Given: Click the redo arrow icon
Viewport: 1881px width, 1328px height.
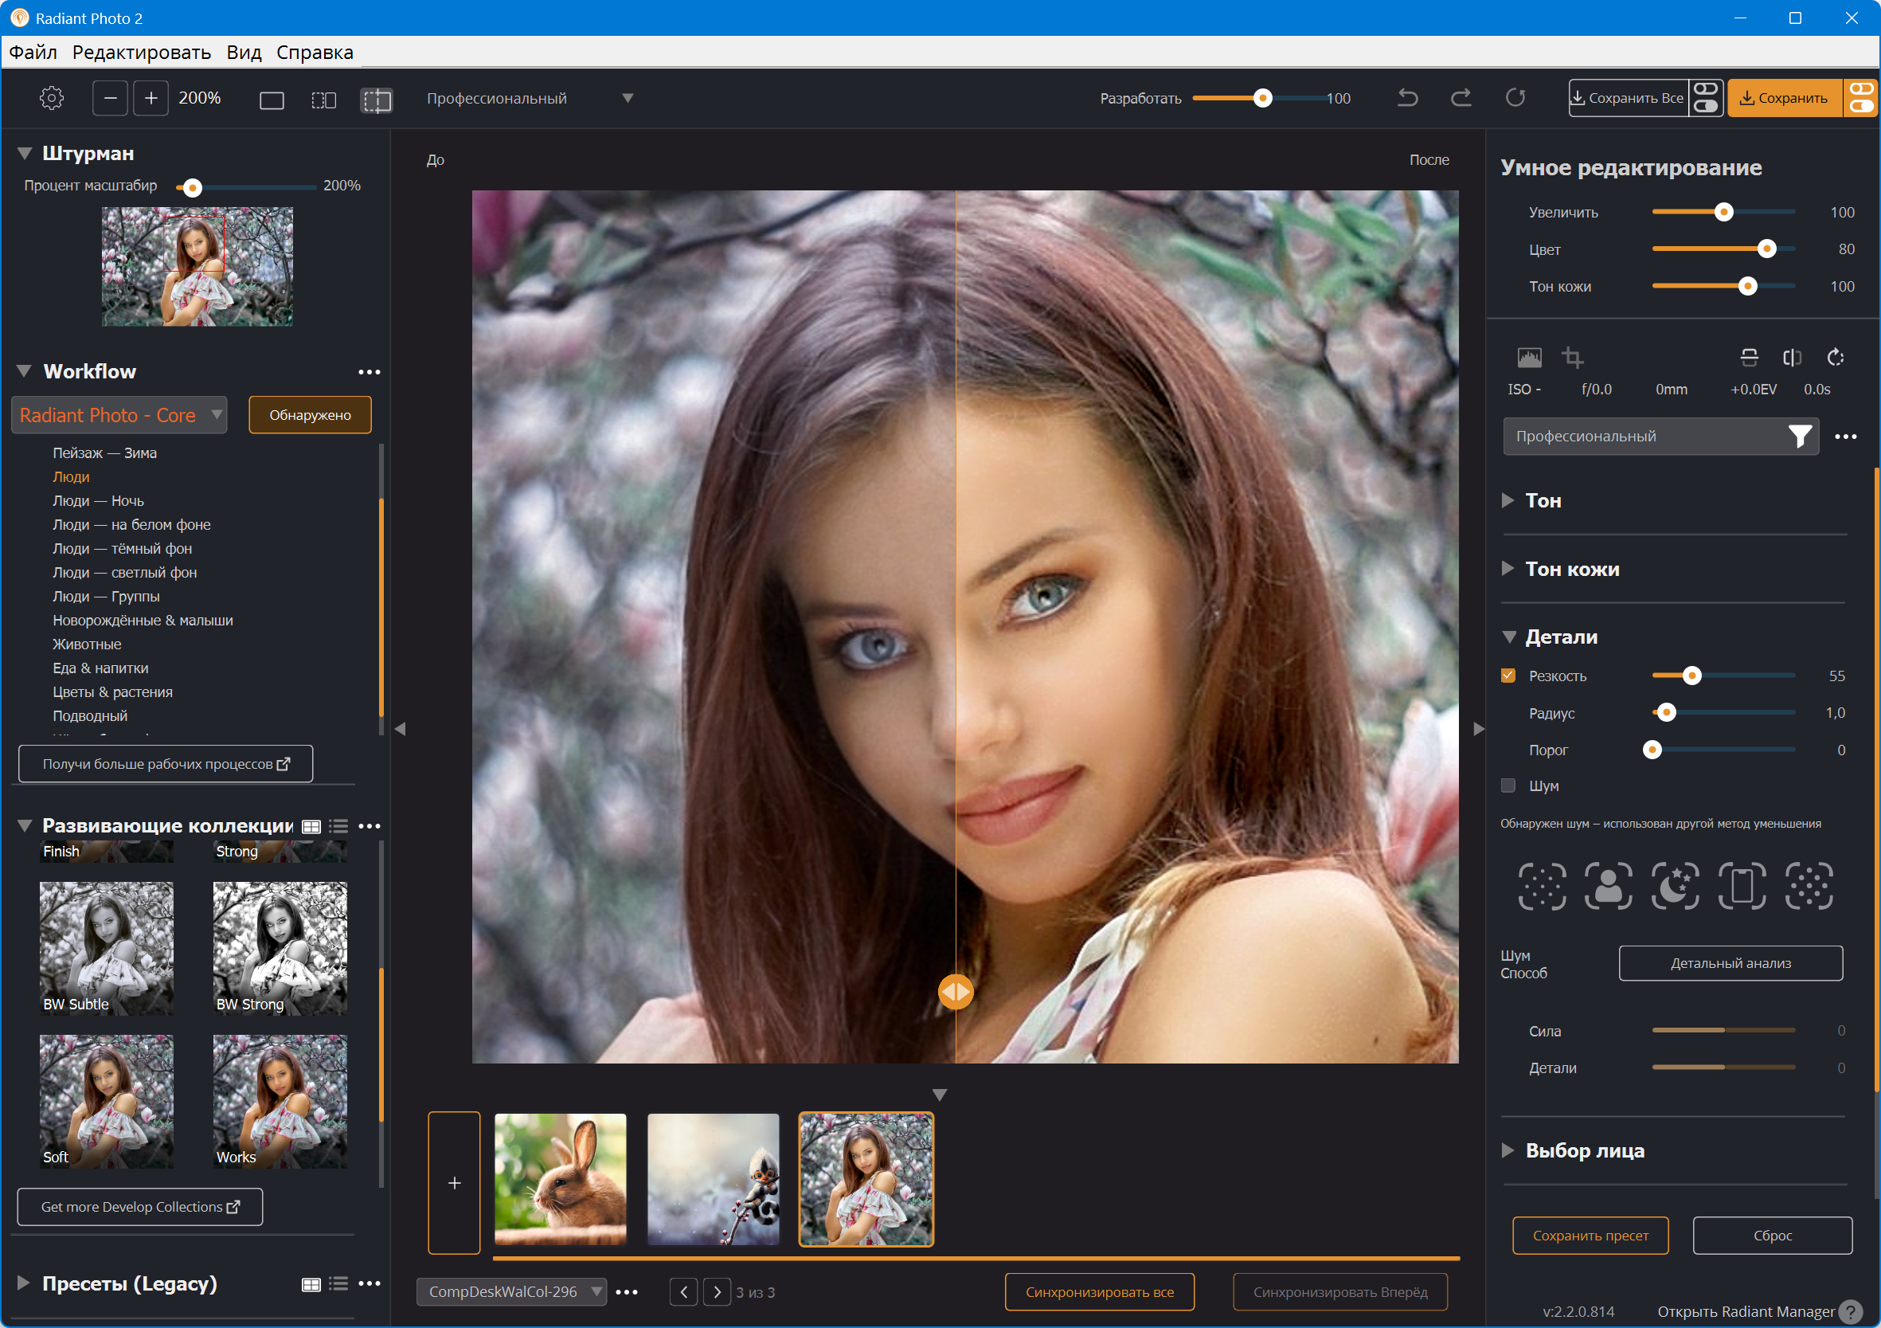Looking at the screenshot, I should pos(1461,98).
